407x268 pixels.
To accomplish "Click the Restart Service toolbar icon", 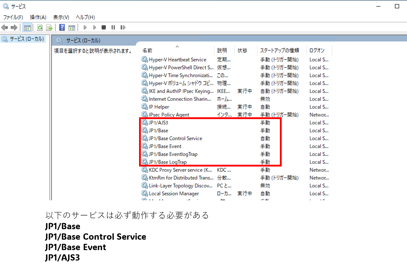I will tap(123, 27).
